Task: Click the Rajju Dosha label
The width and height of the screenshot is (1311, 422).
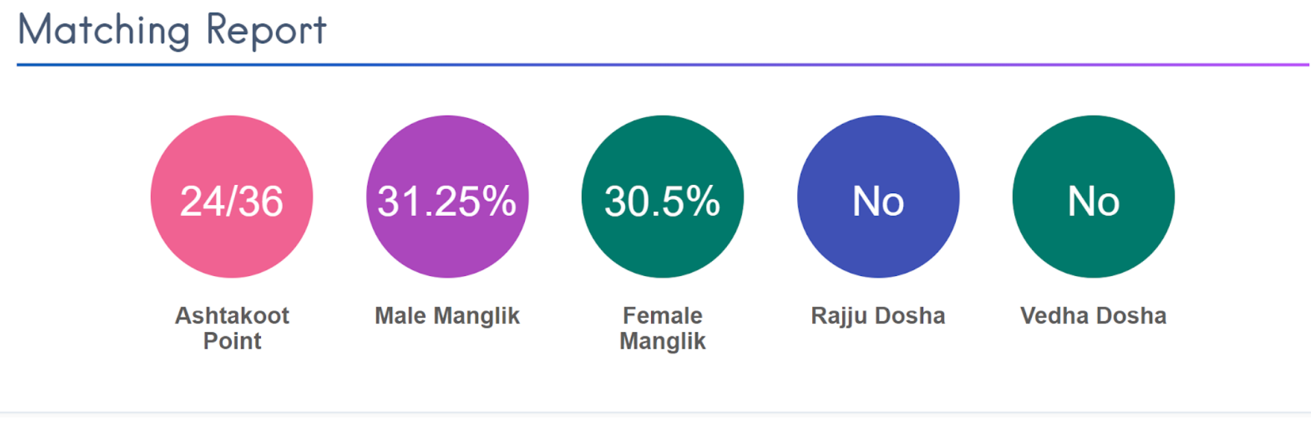Action: click(878, 316)
